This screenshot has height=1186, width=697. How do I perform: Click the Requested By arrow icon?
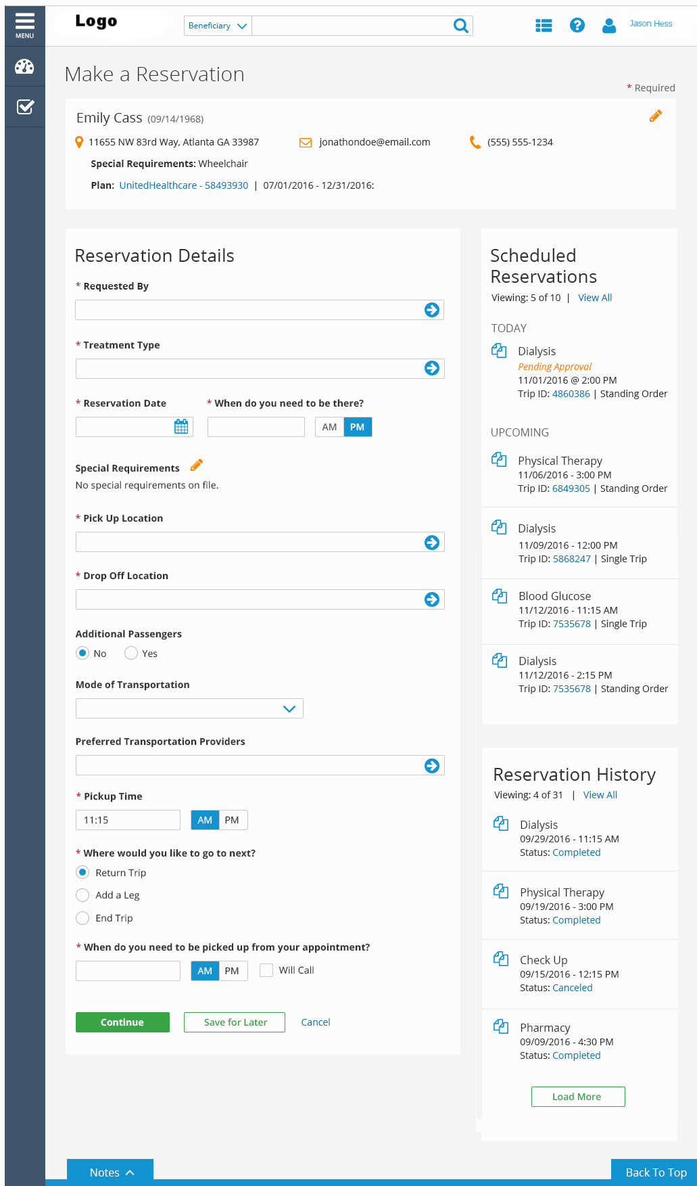tap(432, 310)
